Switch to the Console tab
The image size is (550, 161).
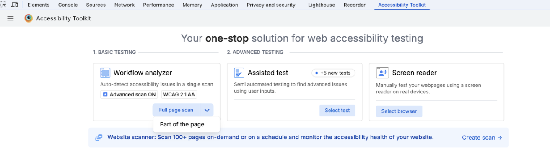(67, 5)
